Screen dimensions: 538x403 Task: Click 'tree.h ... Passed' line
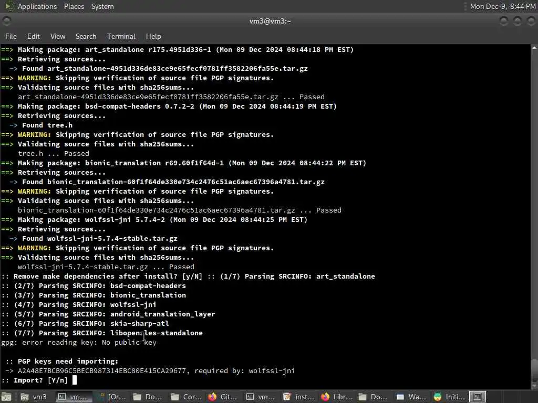(54, 154)
